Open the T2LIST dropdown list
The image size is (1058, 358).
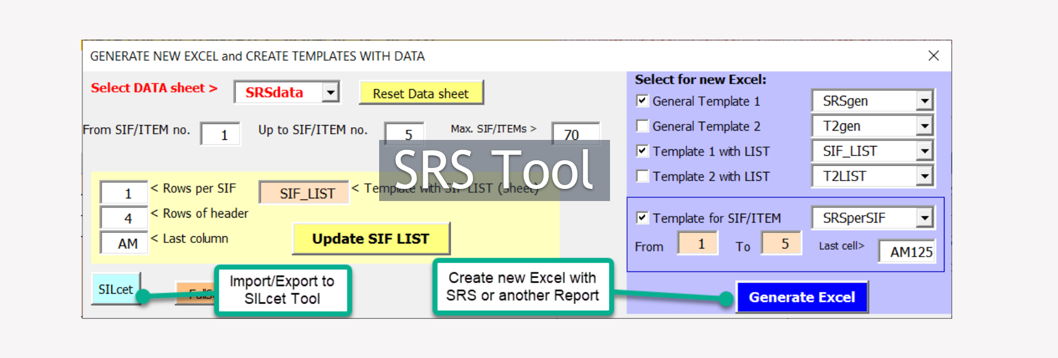[924, 176]
